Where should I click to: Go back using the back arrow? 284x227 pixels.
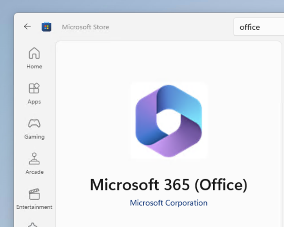[27, 27]
